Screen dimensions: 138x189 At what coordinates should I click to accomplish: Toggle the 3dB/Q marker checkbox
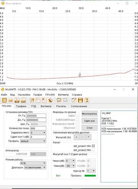(x=77, y=116)
